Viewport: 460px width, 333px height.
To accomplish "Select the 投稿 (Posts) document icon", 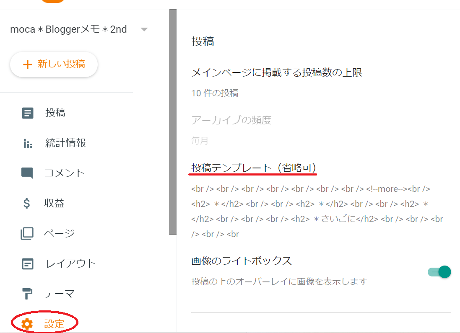I will pos(27,113).
